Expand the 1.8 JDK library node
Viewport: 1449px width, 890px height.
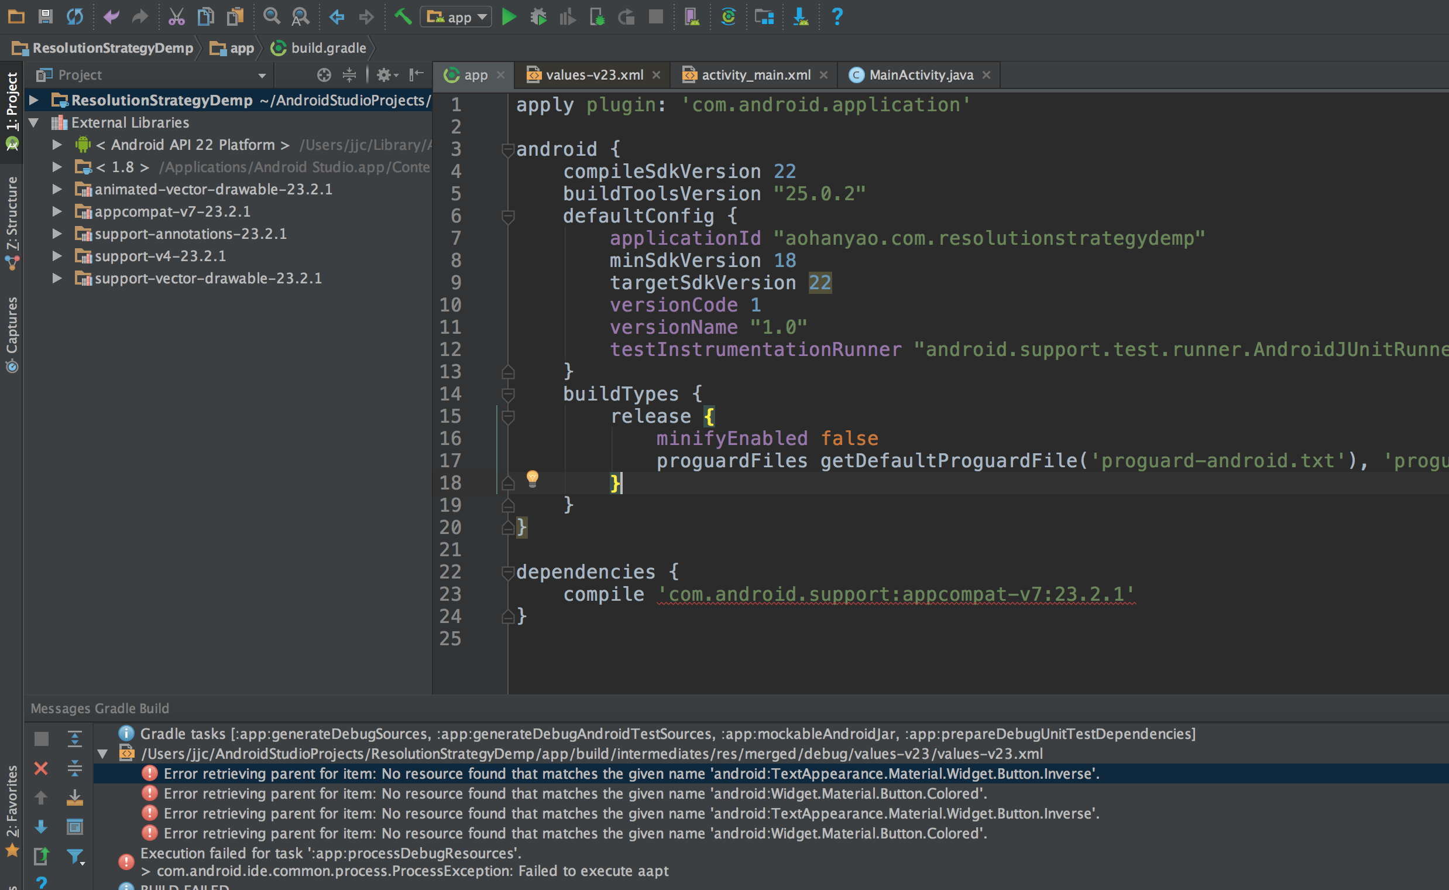pos(57,167)
